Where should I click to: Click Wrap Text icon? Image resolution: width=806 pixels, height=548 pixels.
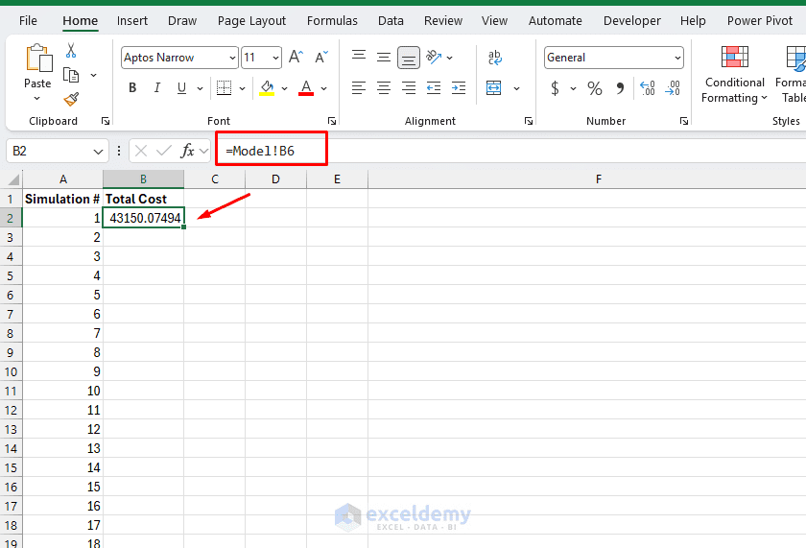494,57
